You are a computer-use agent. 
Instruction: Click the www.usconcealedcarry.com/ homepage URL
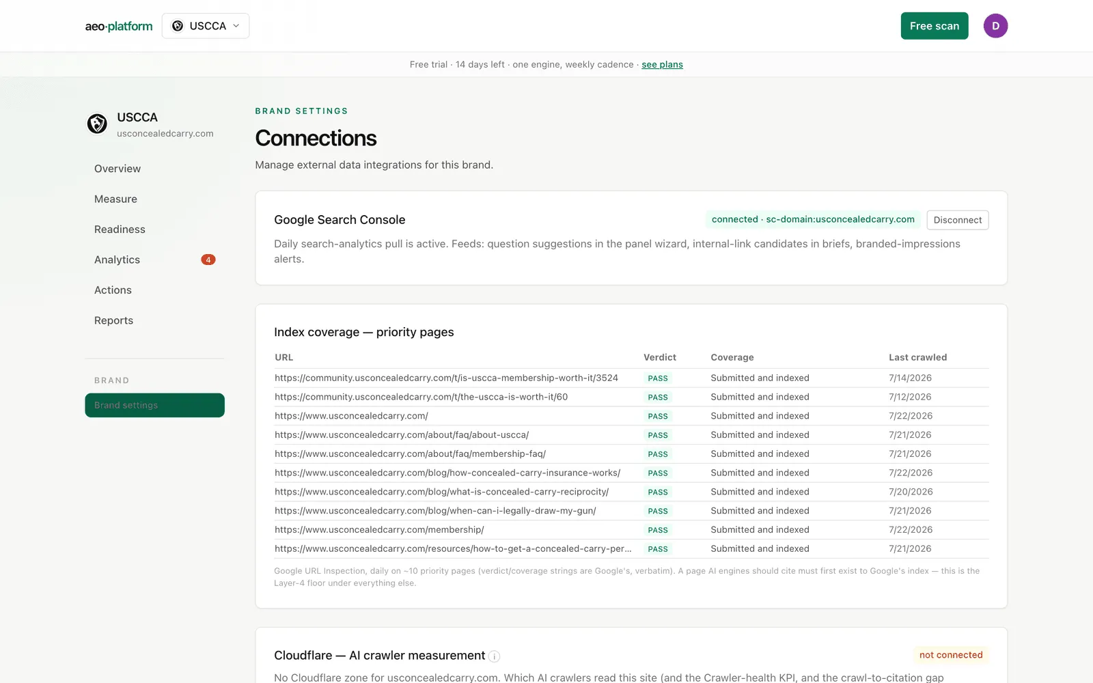351,416
